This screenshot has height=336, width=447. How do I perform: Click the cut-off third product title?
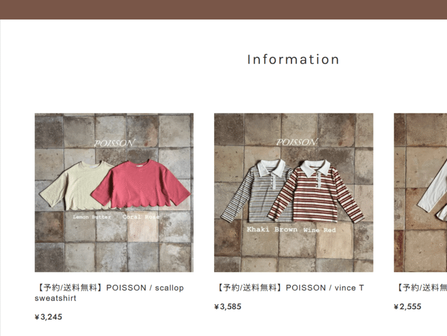point(421,287)
